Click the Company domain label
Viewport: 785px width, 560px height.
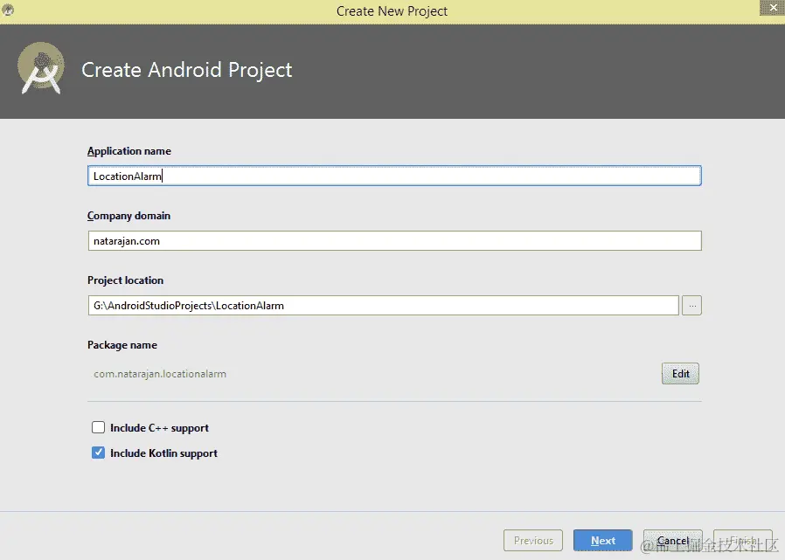(x=129, y=216)
